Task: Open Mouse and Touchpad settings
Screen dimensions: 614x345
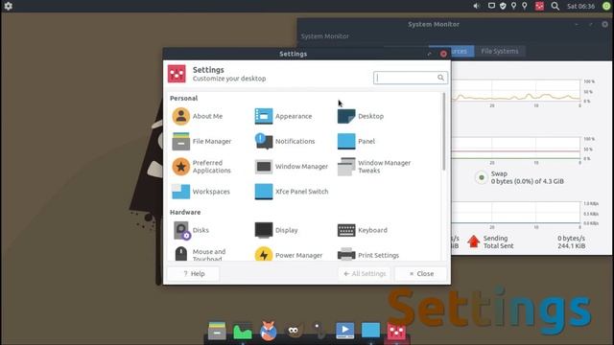Action: 199,255
